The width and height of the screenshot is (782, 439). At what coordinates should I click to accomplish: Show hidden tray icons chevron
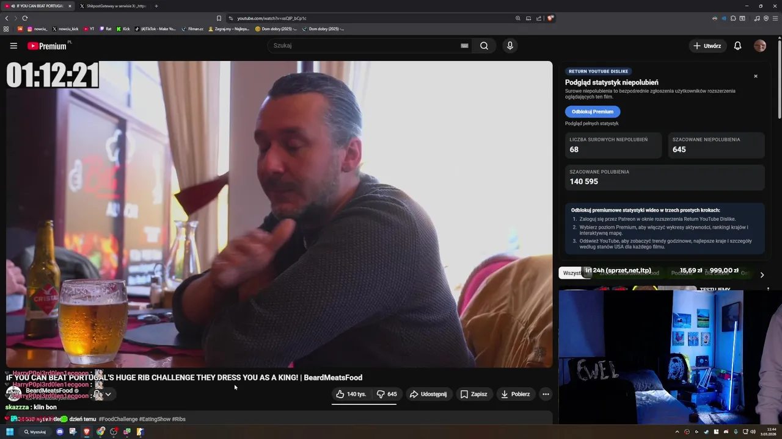[677, 432]
